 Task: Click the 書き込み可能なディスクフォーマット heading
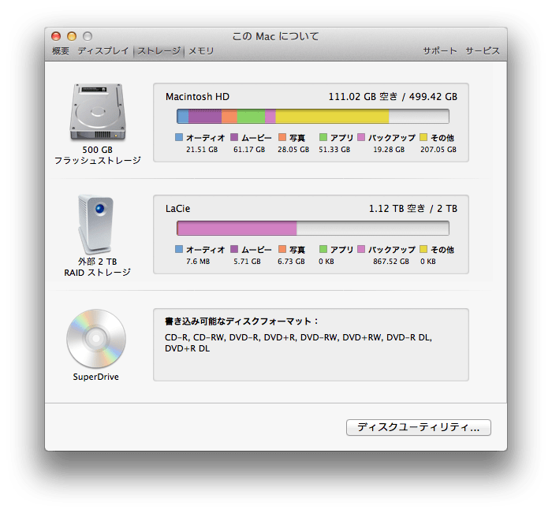[241, 322]
